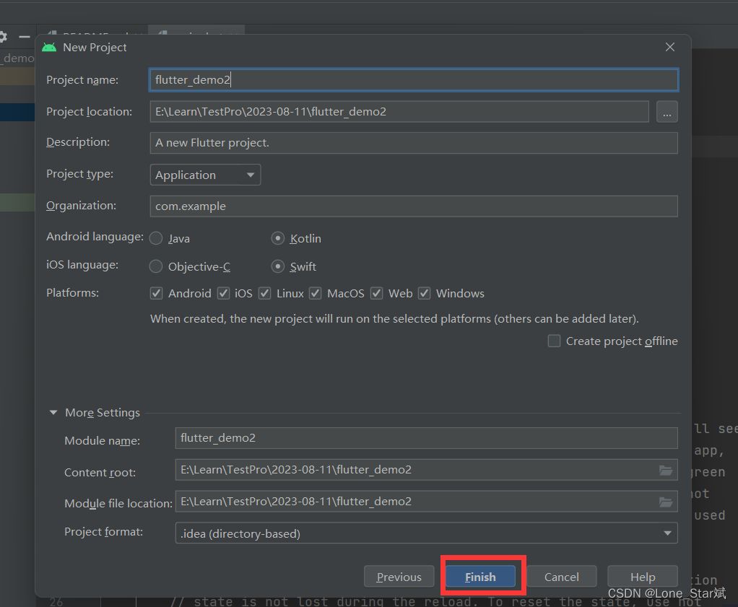738x607 pixels.
Task: Select Swift as the iOS language
Action: click(x=278, y=267)
